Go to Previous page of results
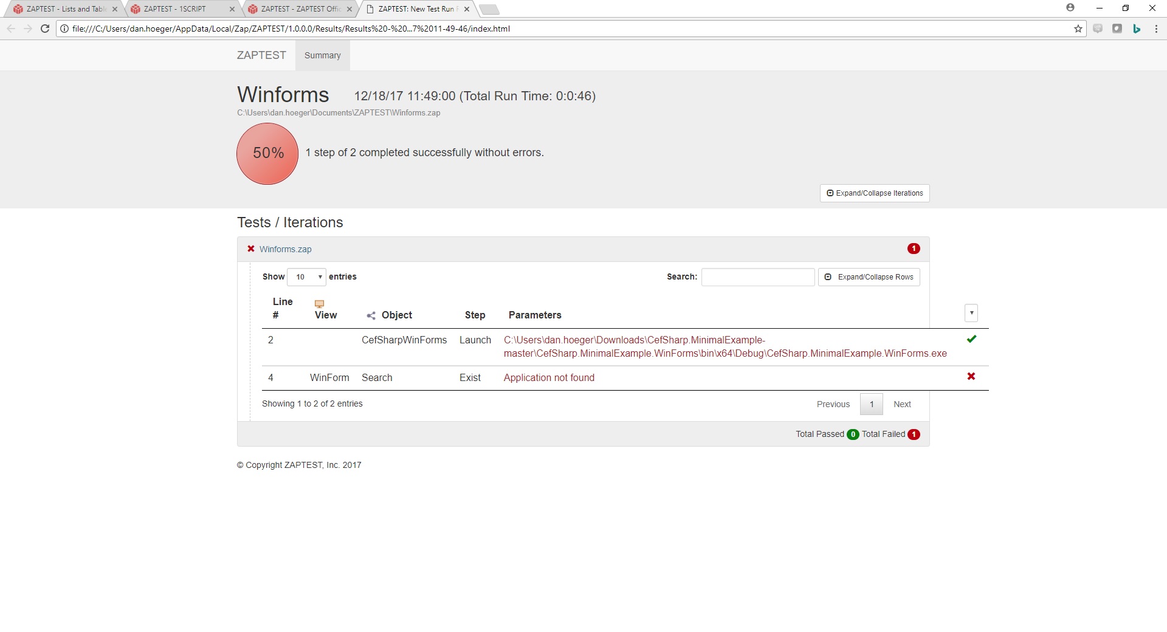Viewport: 1167px width, 632px height. 833,404
